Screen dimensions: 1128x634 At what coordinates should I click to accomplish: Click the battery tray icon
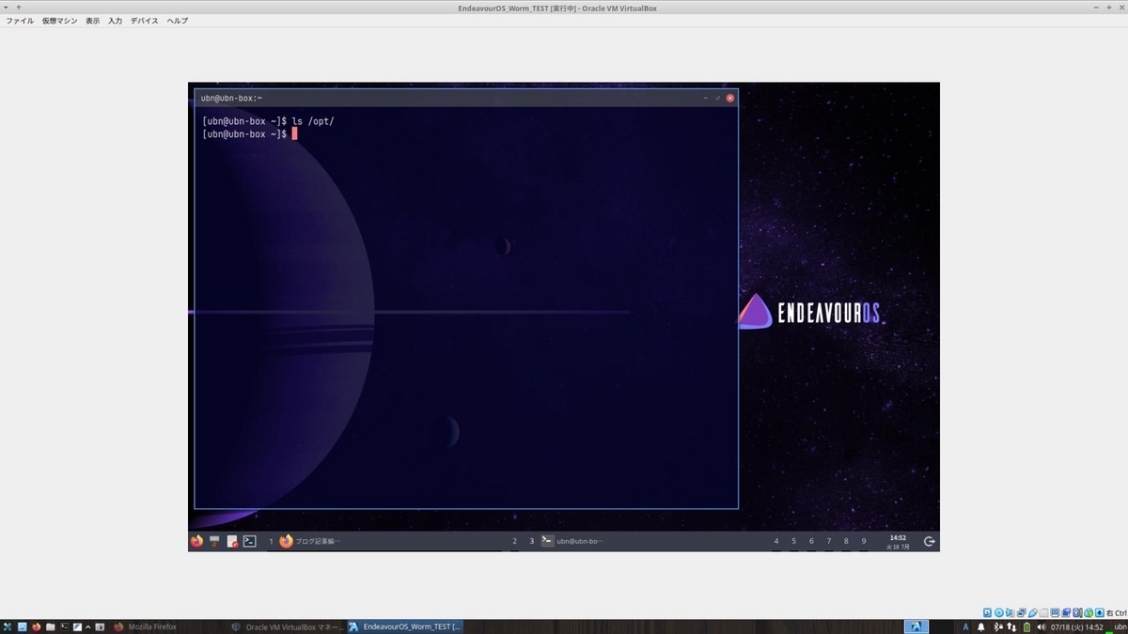point(1026,626)
